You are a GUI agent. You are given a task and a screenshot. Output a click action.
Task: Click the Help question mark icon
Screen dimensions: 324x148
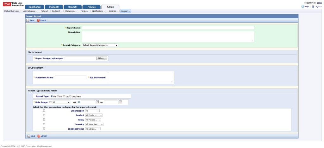click(303, 7)
